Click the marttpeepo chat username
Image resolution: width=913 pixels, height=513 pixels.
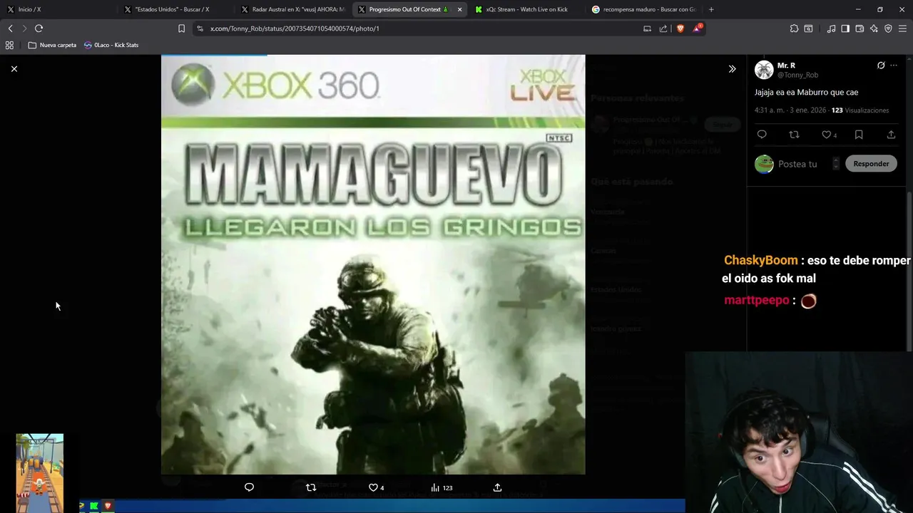coord(756,301)
